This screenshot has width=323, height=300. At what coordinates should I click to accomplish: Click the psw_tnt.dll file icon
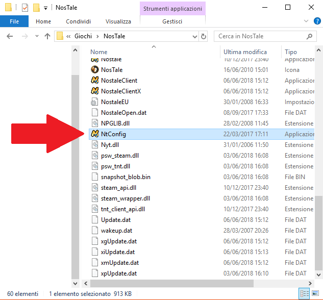(95, 166)
